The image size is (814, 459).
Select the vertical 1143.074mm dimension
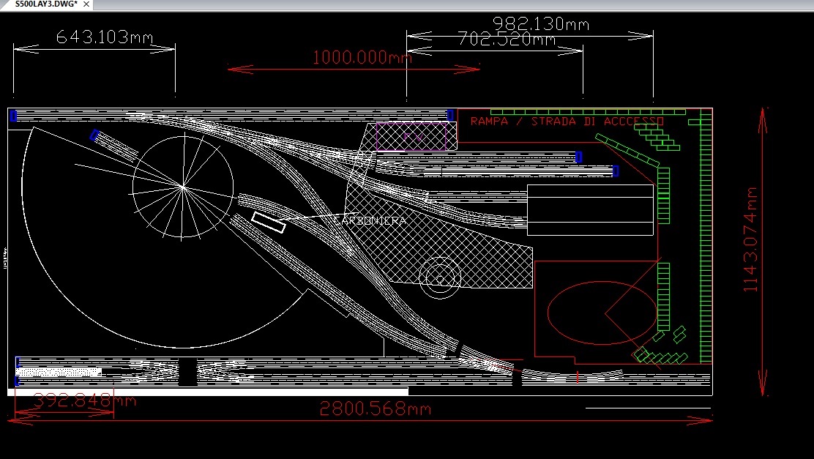pos(751,240)
